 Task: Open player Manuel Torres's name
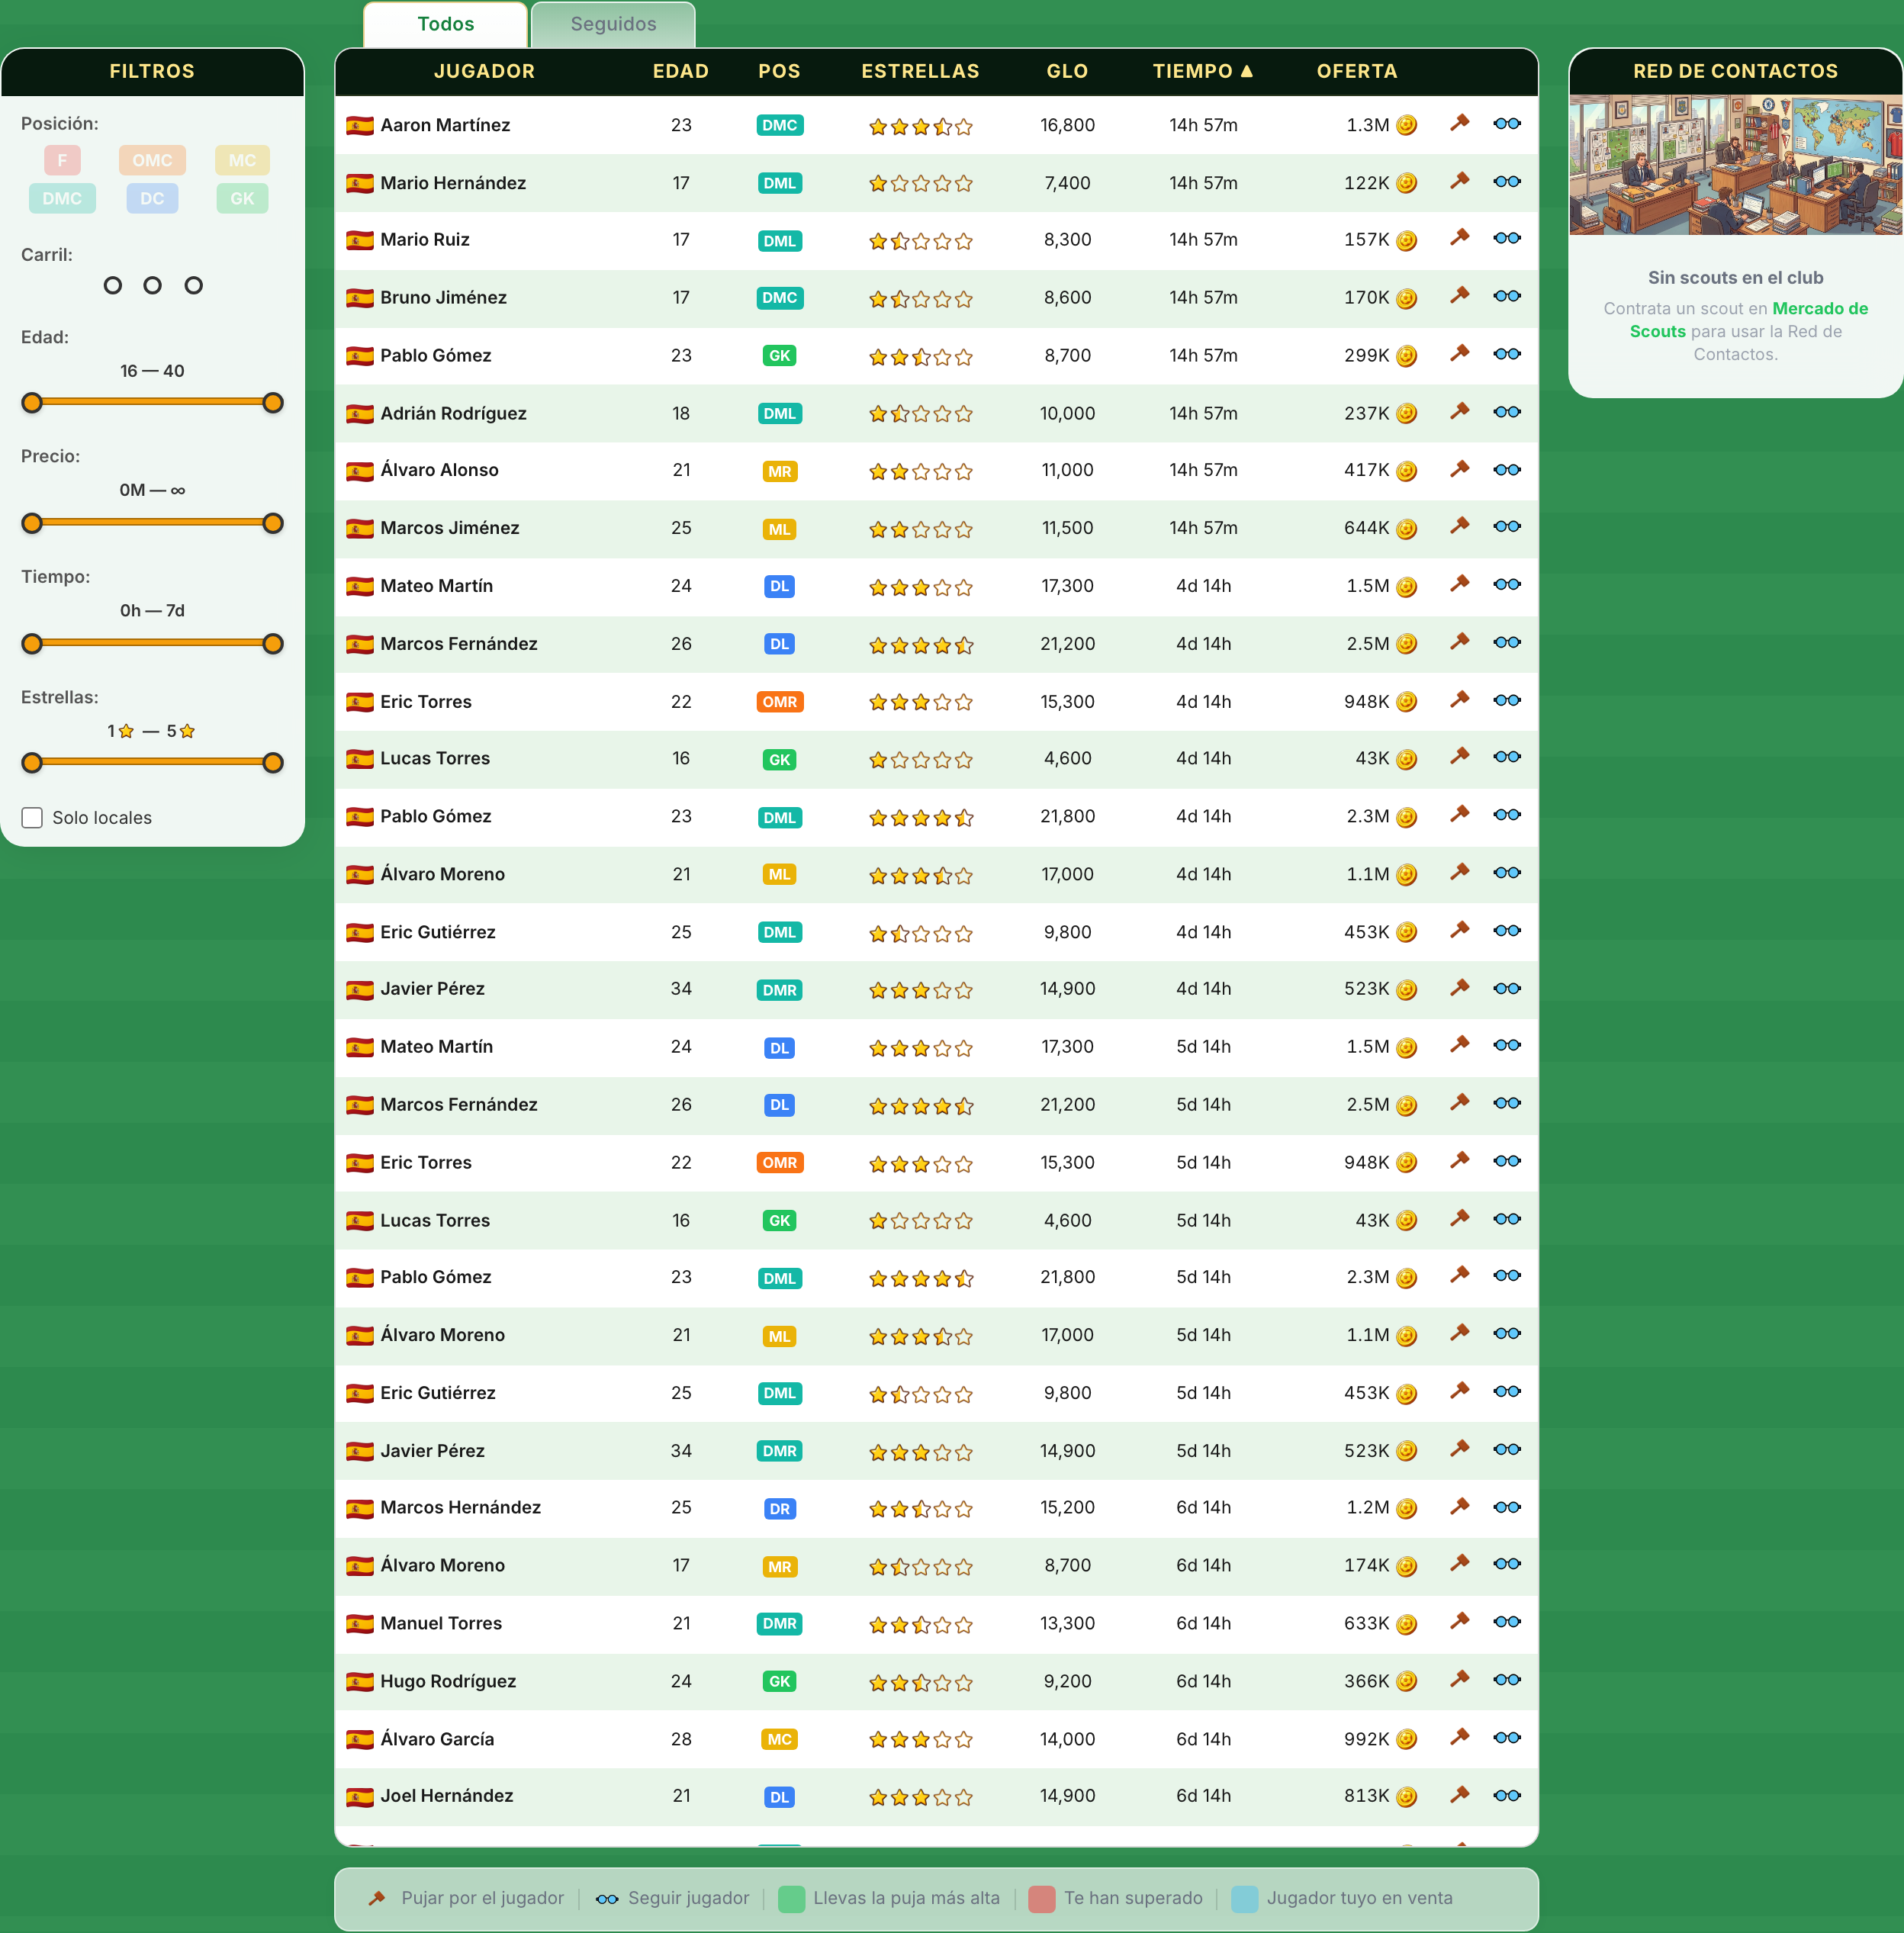coord(441,1623)
